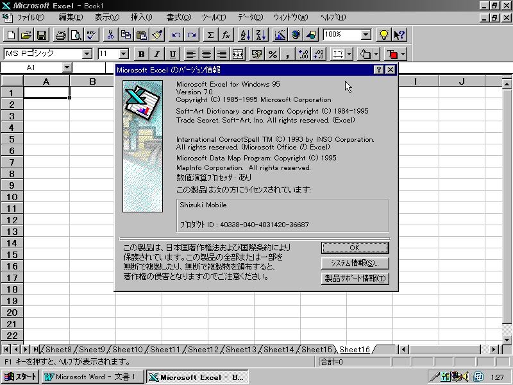Launch the ChartWizard icon
Image resolution: width=513 pixels, height=385 pixels.
[x=280, y=35]
